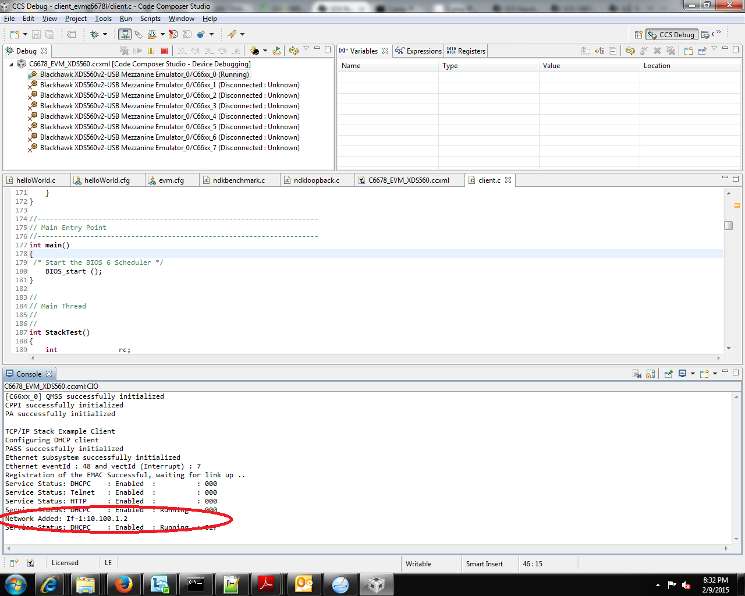Screen dimensions: 745x596
Task: Open the Debug launch dropdown arrow
Action: (x=105, y=35)
